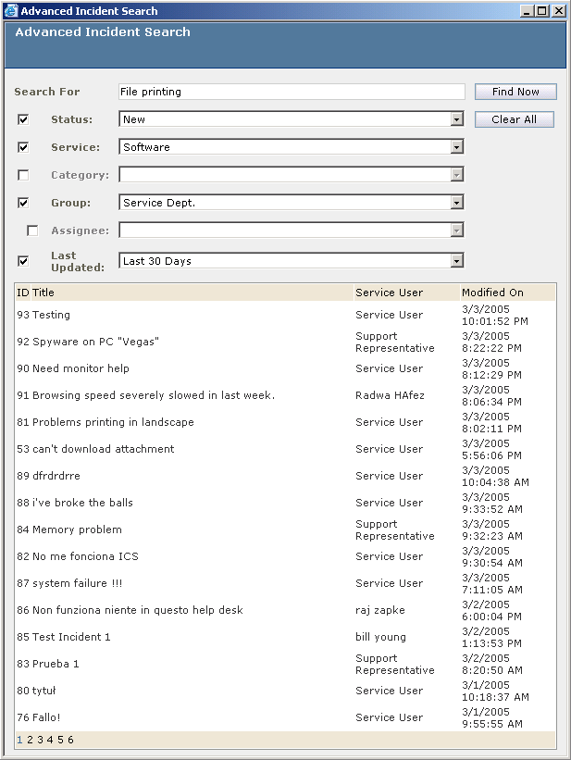Toggle the Last Updated checkbox
The image size is (571, 760).
click(23, 261)
